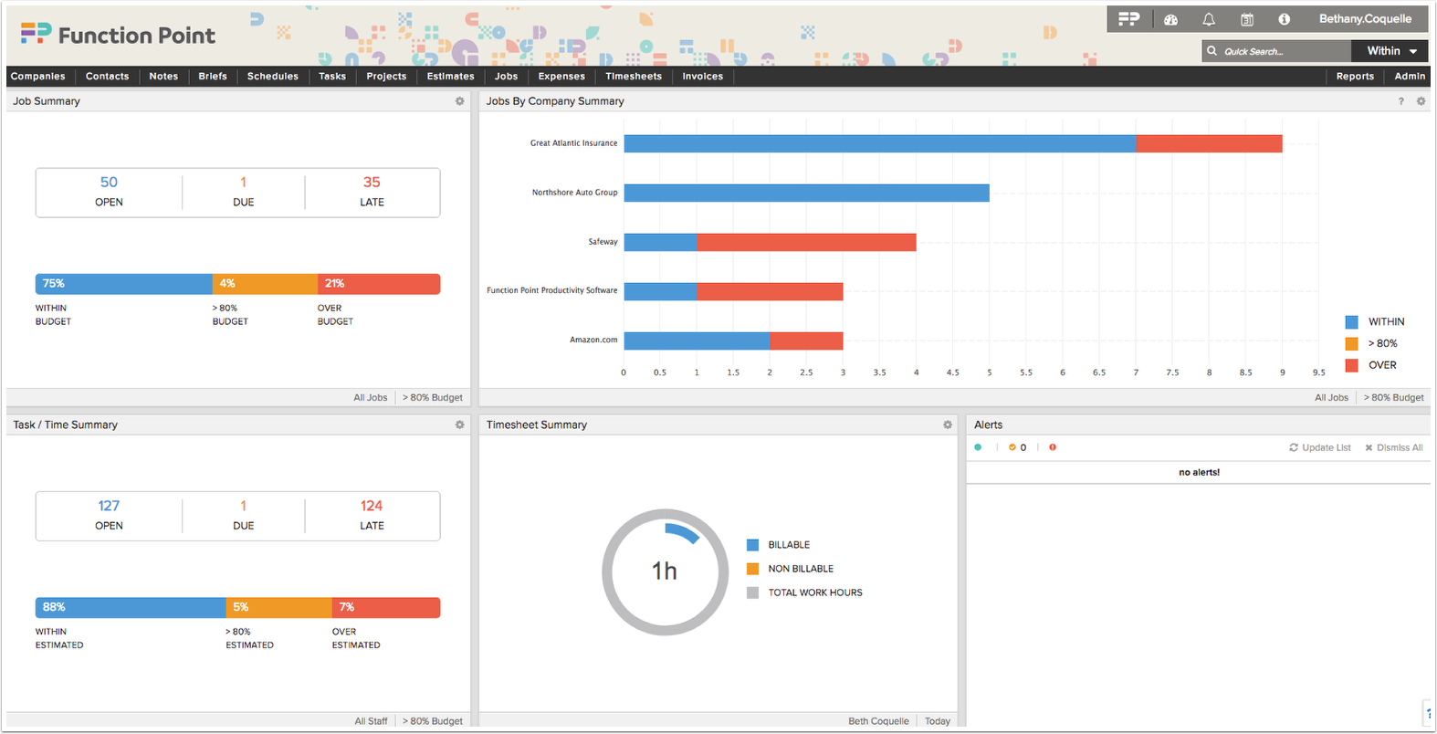Click the TOTAL WORK HOURS grey swatch
Viewport: 1437px width, 734px height.
tap(753, 592)
